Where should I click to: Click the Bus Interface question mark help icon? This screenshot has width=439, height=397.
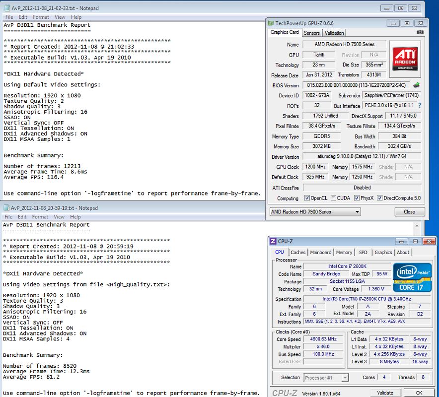click(x=420, y=106)
